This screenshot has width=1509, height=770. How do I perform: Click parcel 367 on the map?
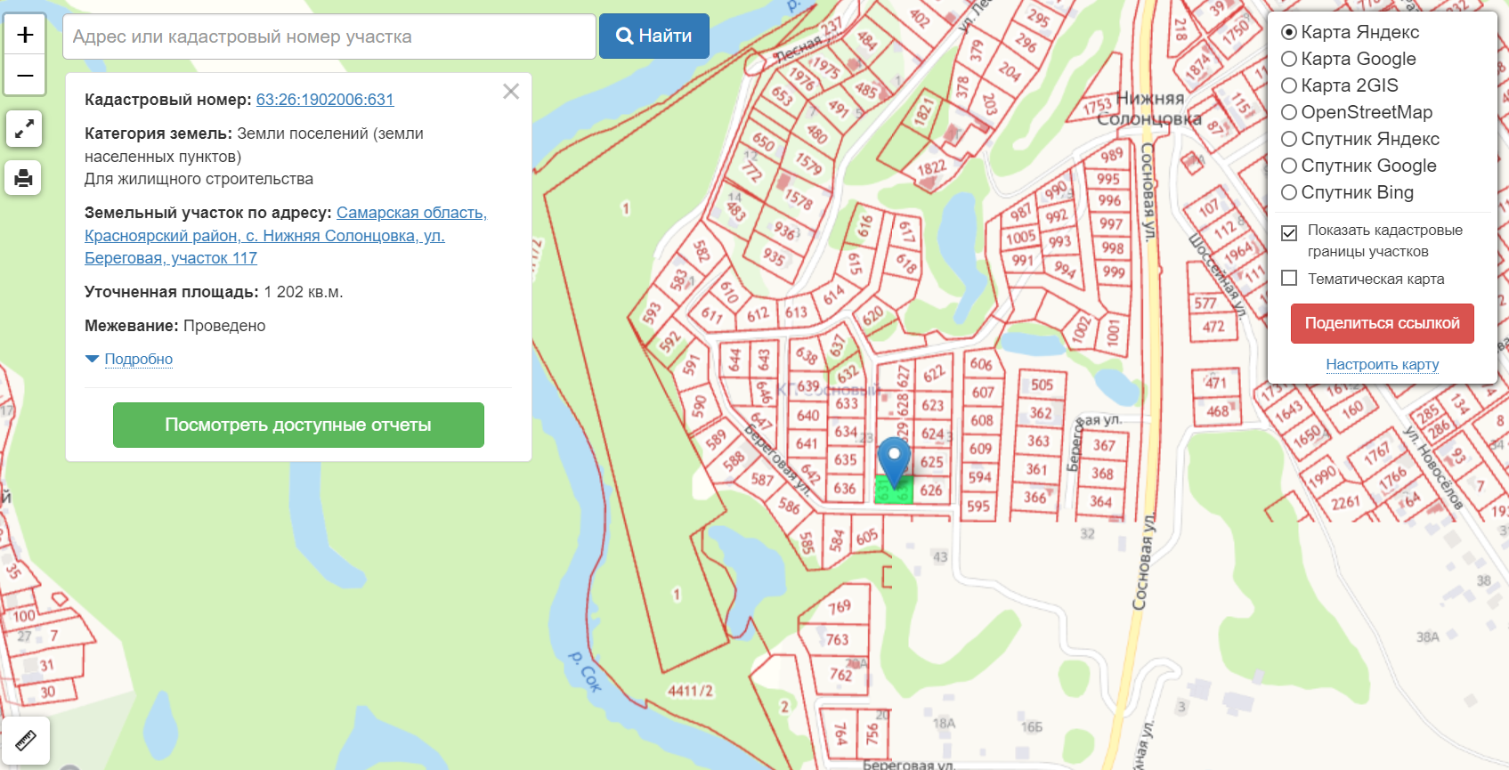(1104, 445)
